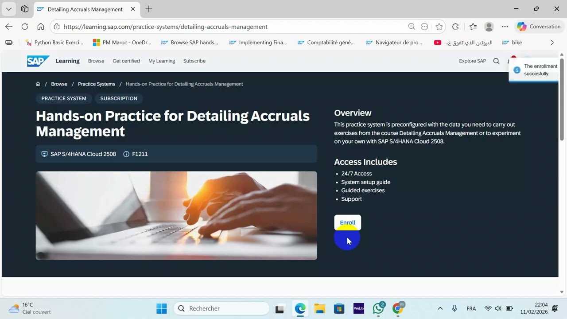Open the browser extensions menu
The width and height of the screenshot is (567, 319).
(x=455, y=27)
